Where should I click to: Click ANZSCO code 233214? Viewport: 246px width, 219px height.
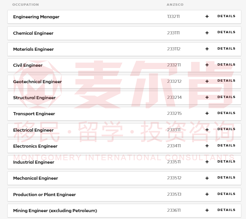(x=174, y=97)
